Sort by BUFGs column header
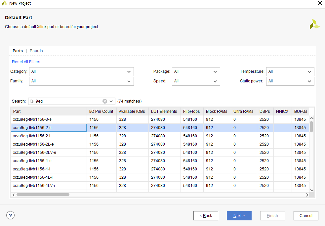 pyautogui.click(x=301, y=112)
